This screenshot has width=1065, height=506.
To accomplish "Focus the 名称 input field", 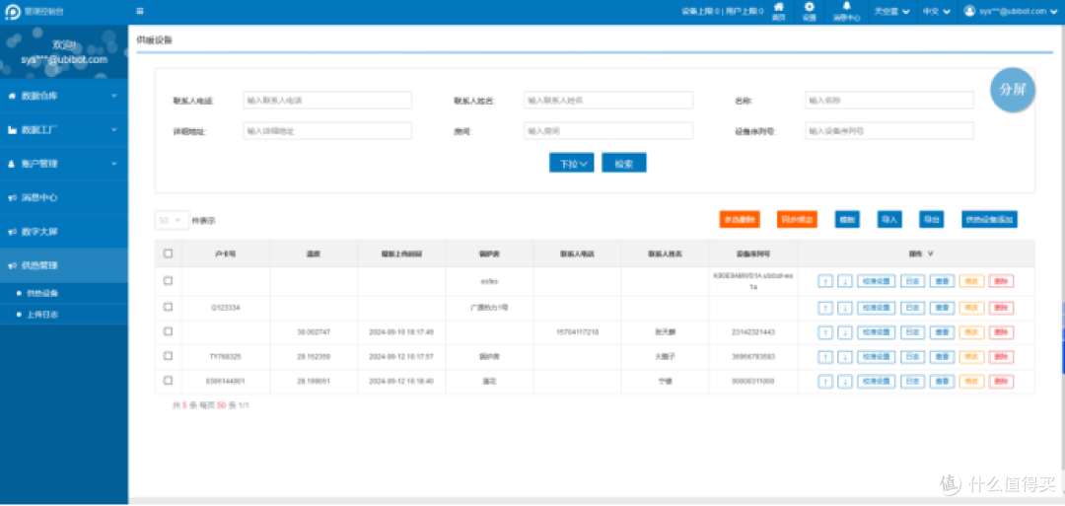I will pos(889,100).
